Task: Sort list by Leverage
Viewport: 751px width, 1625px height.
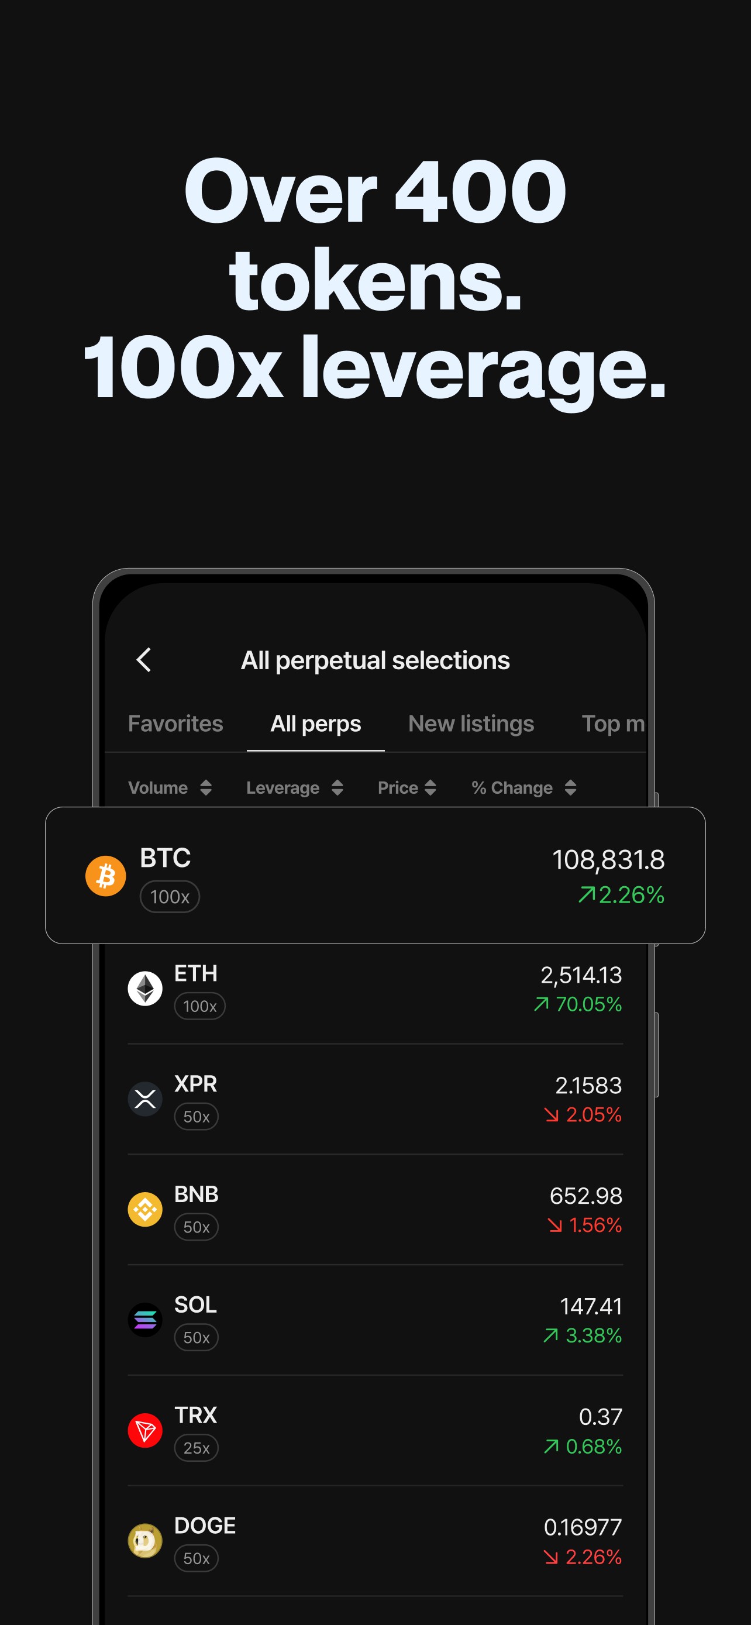Action: pos(294,787)
